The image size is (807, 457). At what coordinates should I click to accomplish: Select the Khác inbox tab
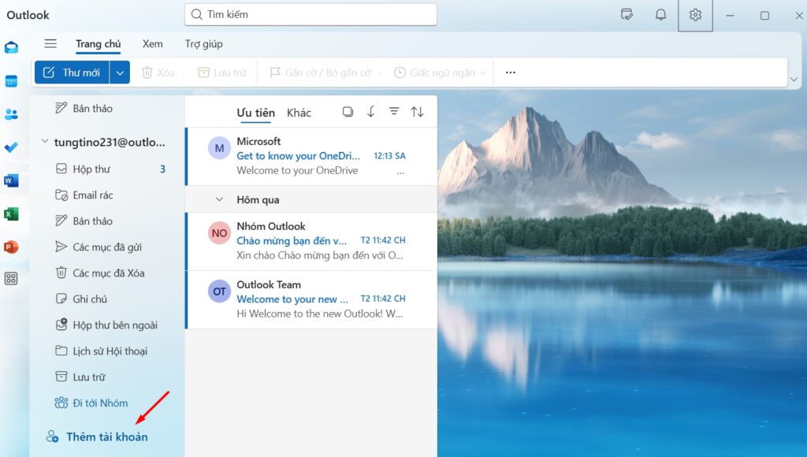[299, 113]
